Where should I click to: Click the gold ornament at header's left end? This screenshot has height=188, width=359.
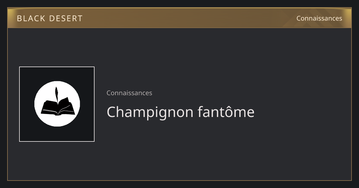(12, 18)
